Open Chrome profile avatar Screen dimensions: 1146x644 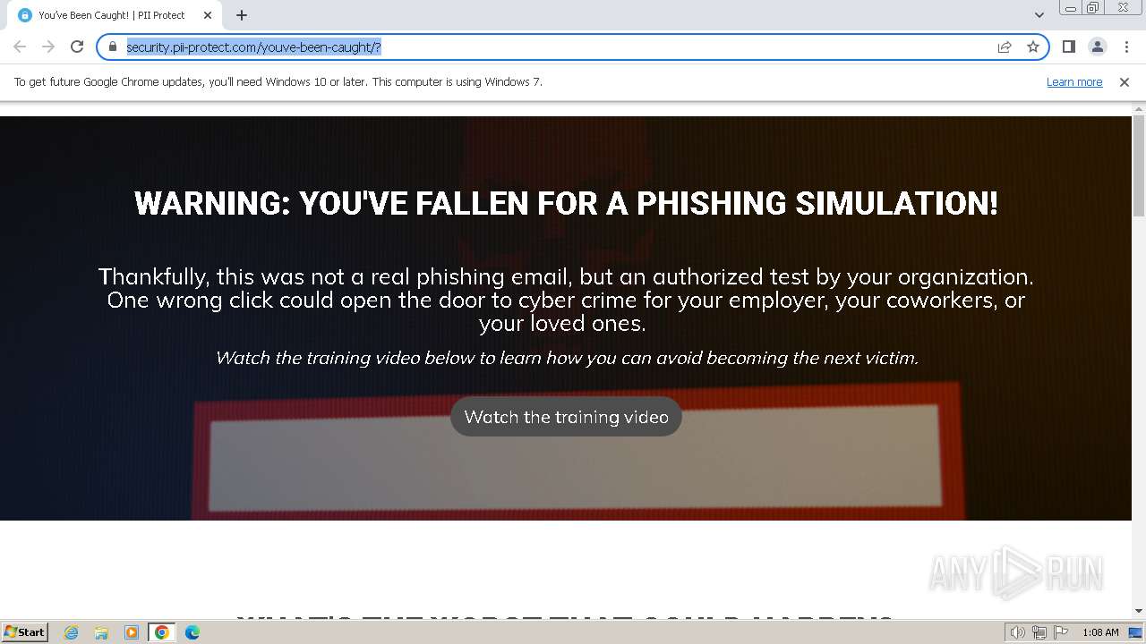pyautogui.click(x=1097, y=47)
